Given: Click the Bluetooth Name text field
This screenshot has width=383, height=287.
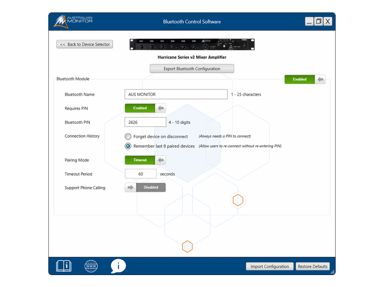Looking at the screenshot, I should [x=176, y=94].
